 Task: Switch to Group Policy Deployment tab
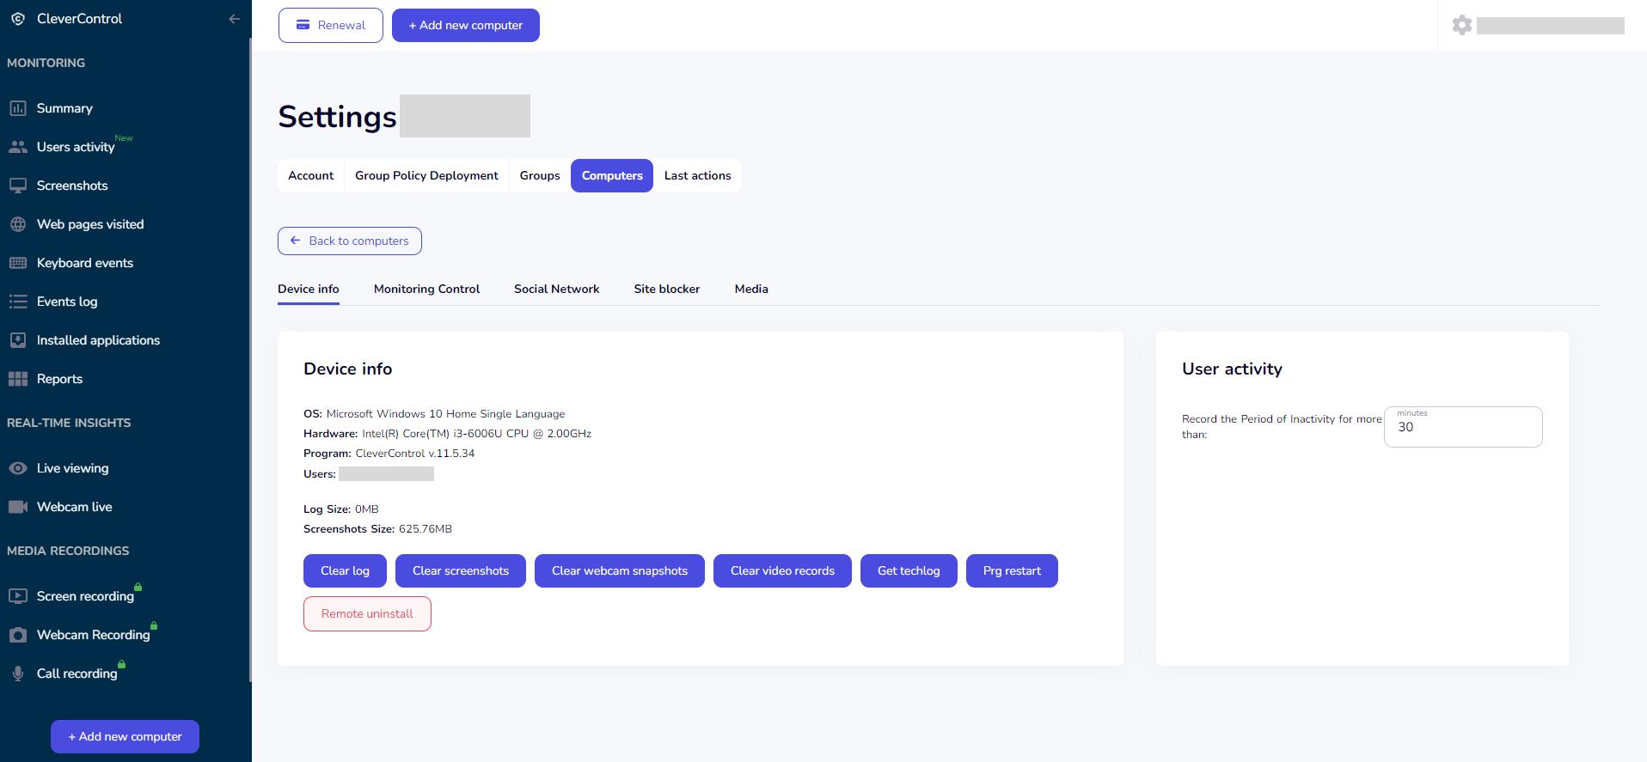pos(426,175)
